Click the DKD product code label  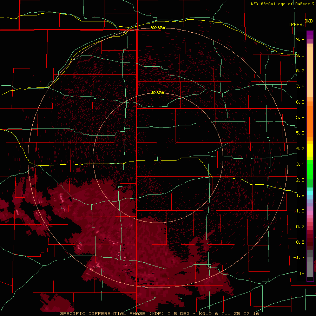click(309, 21)
